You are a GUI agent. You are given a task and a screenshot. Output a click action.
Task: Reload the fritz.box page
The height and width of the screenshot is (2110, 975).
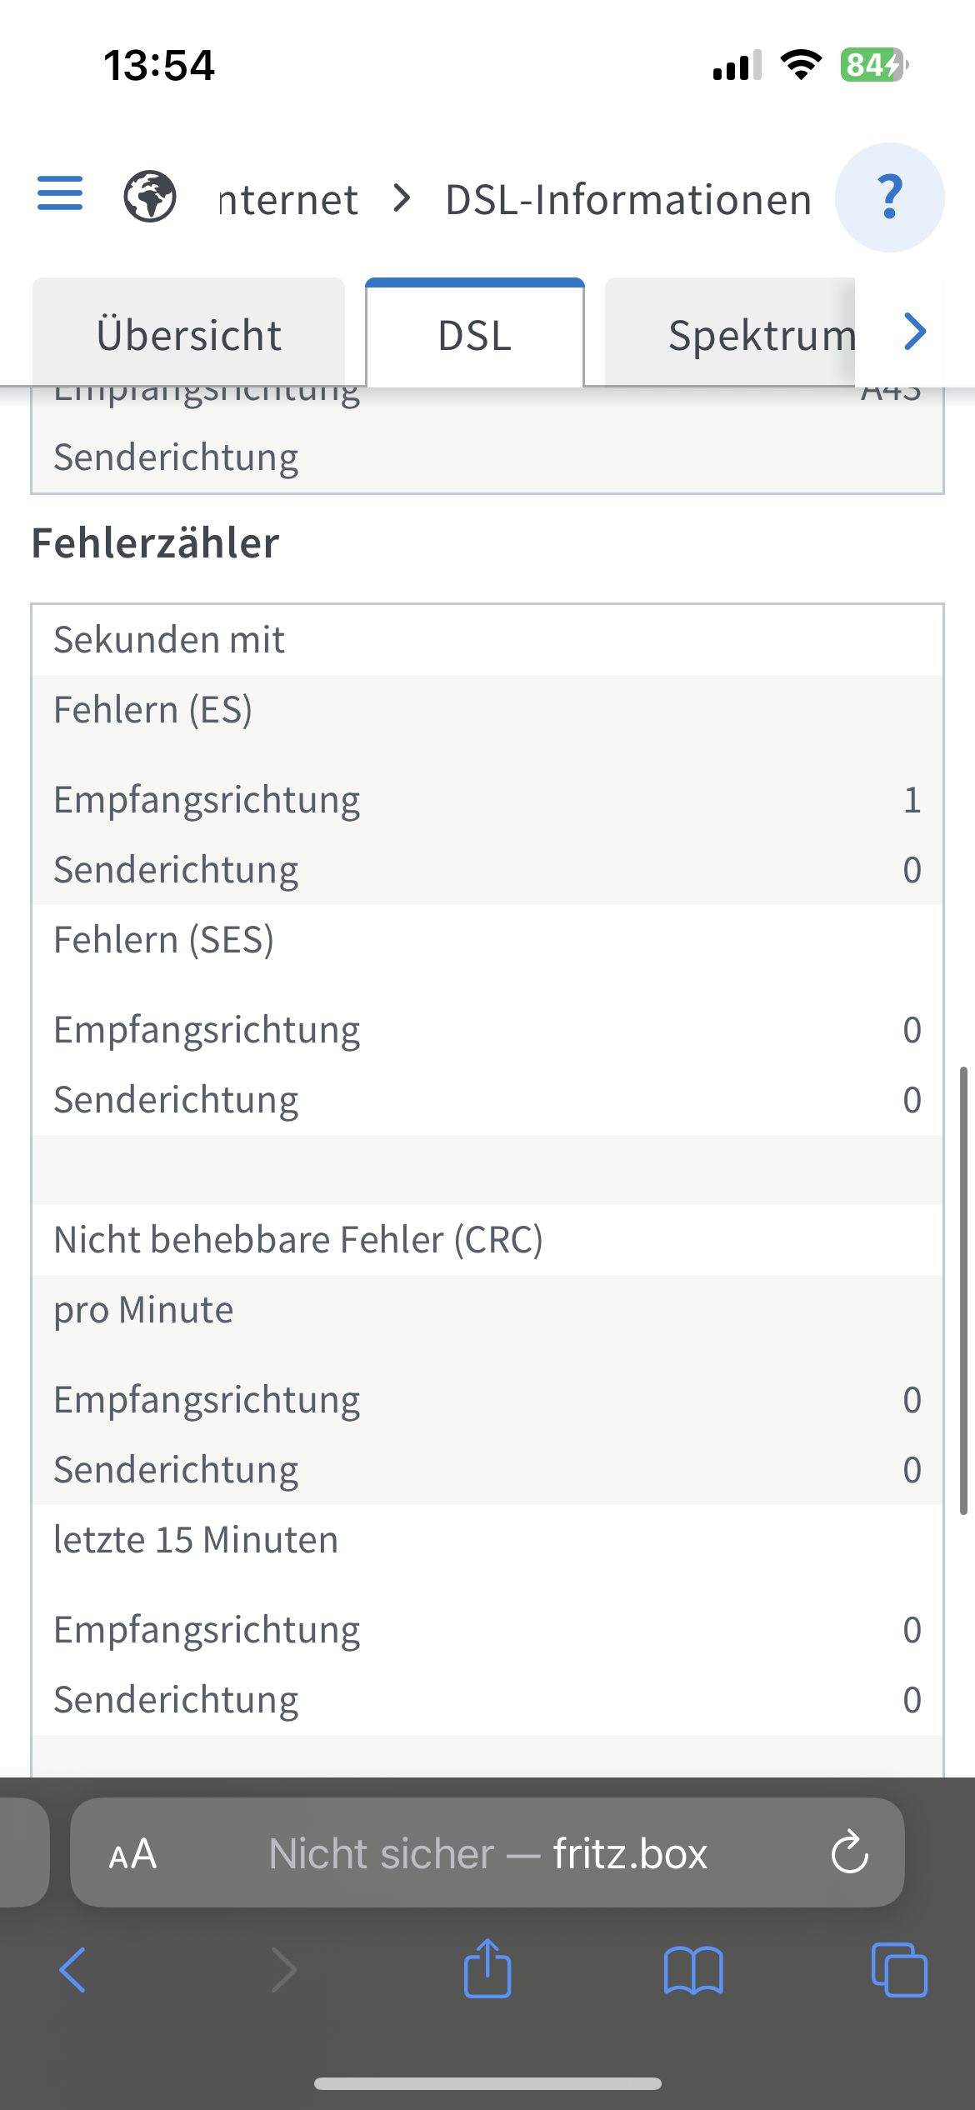pyautogui.click(x=849, y=1852)
